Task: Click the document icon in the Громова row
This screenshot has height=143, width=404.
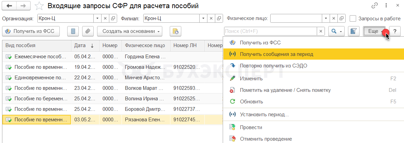Action: [x=9, y=67]
